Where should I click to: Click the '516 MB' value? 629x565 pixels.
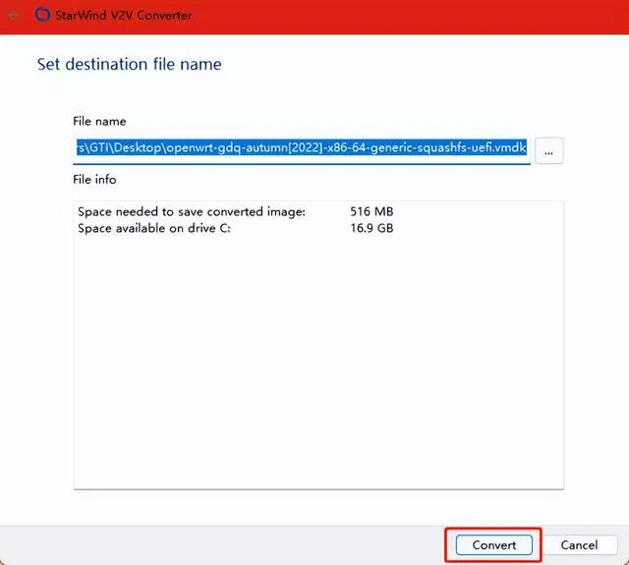click(x=372, y=211)
